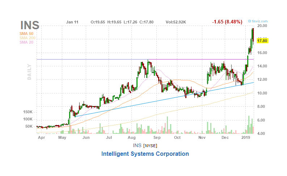
Task: Click the open price O:19.65
Action: point(98,22)
